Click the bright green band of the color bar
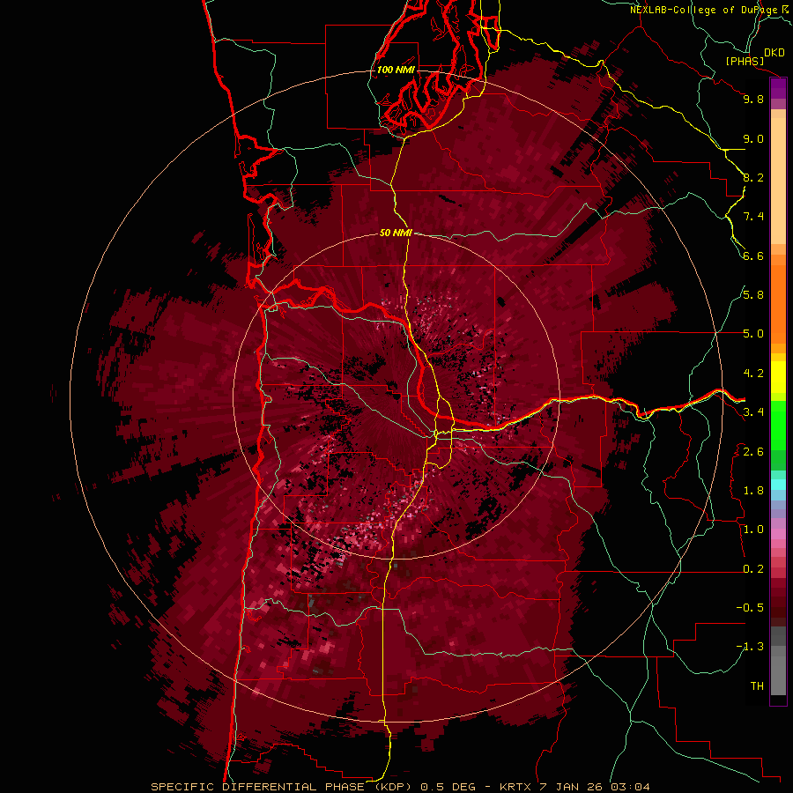The width and height of the screenshot is (793, 793). (778, 426)
